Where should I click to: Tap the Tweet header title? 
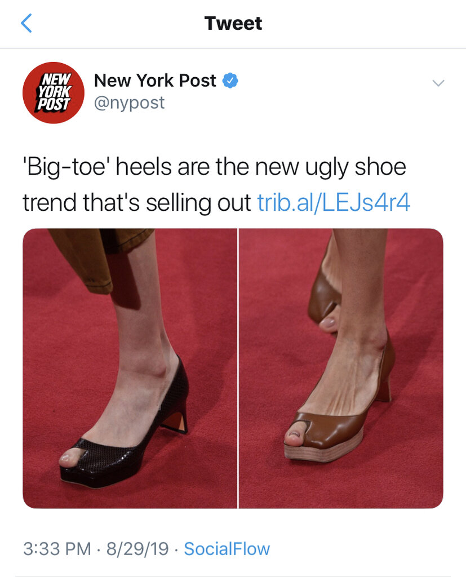pyautogui.click(x=233, y=23)
